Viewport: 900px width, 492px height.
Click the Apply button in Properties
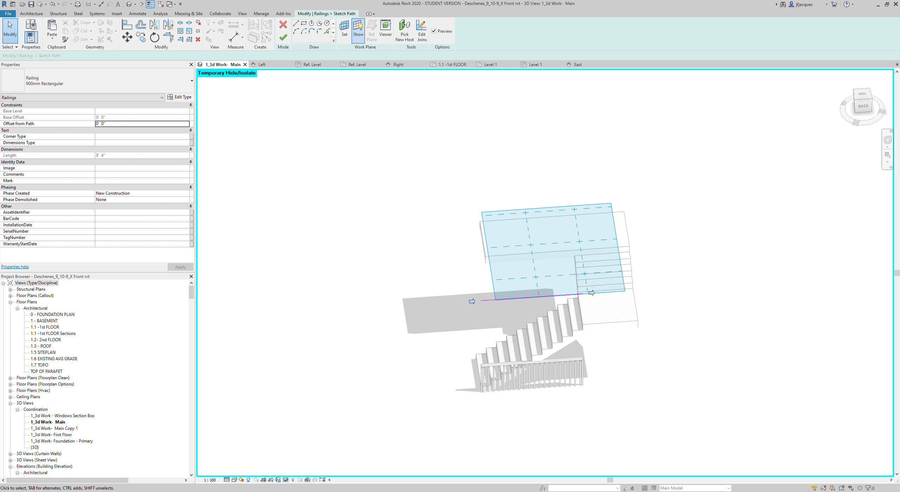(180, 267)
